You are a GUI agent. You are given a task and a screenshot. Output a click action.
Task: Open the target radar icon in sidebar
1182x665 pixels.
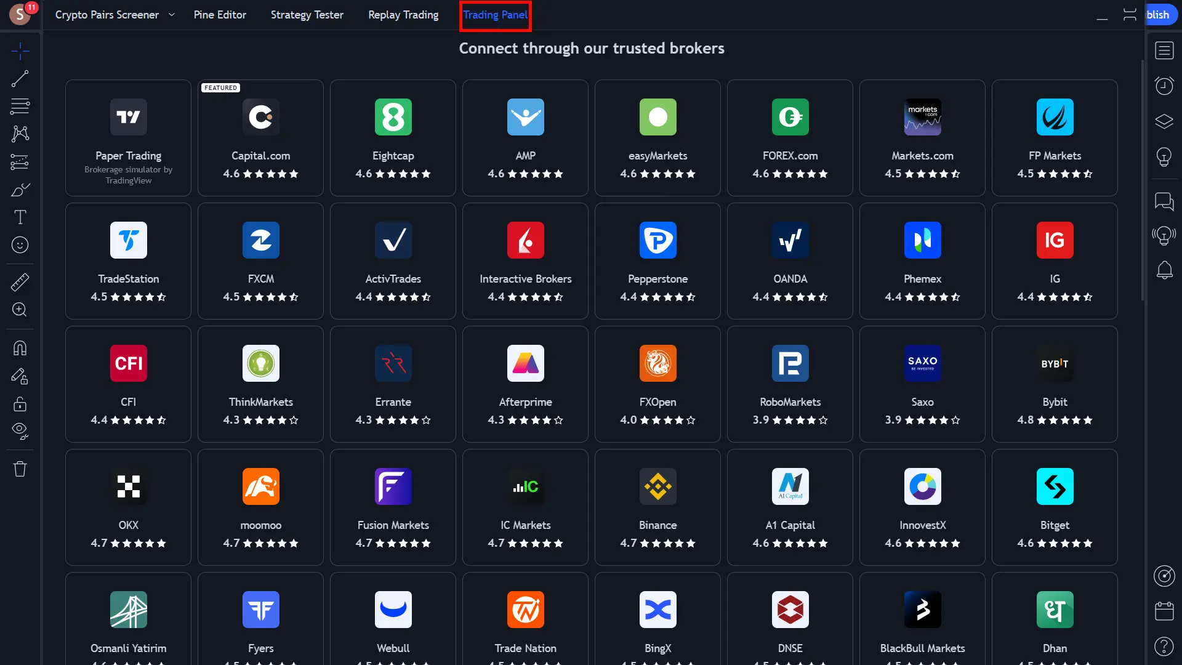click(x=1164, y=576)
